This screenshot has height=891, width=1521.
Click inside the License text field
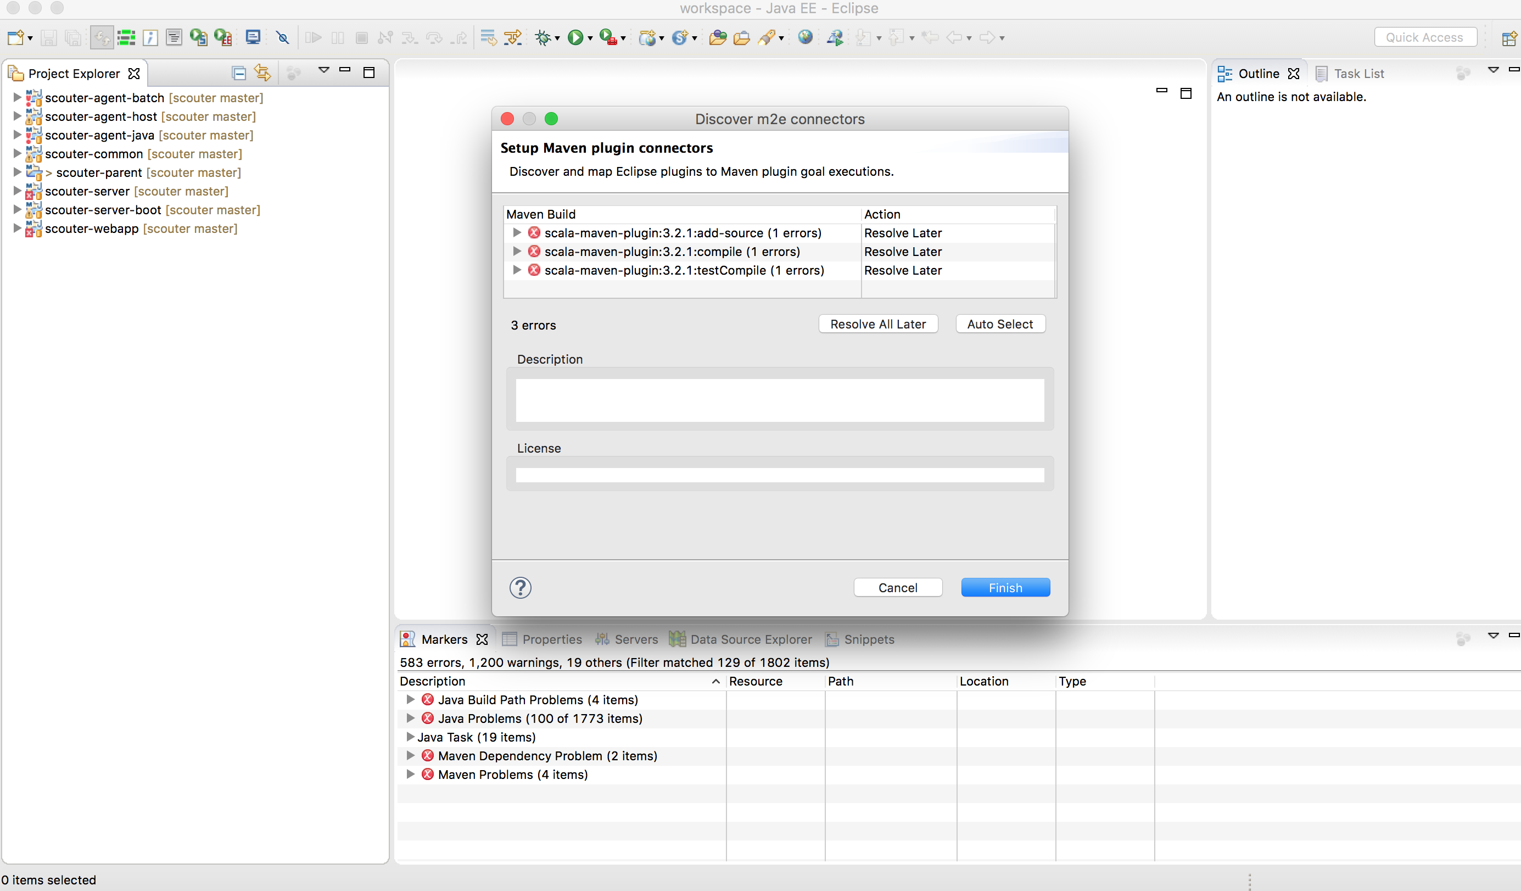(780, 475)
